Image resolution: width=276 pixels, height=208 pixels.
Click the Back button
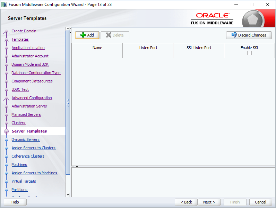186,202
